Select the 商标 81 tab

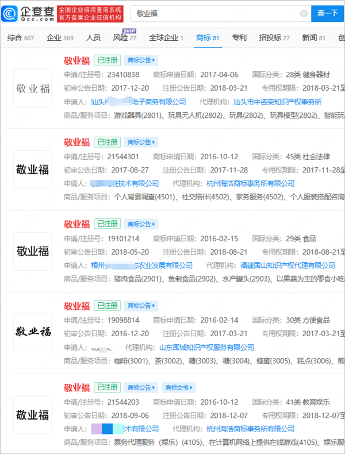pyautogui.click(x=208, y=38)
